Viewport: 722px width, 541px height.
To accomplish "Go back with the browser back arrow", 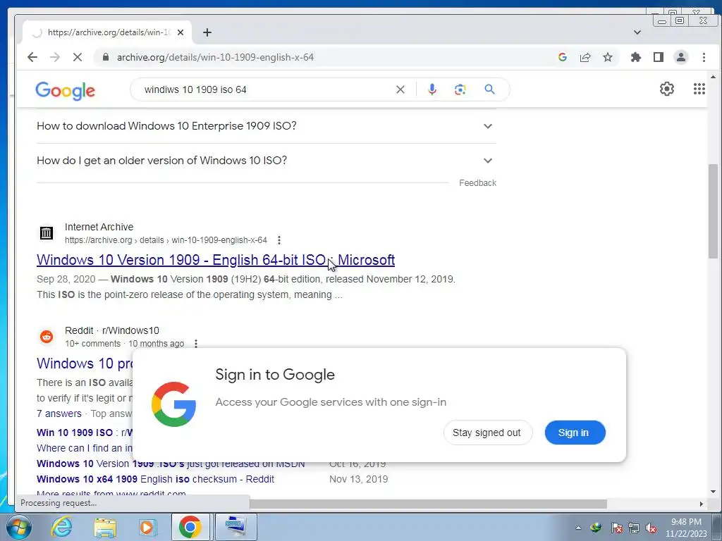I will coord(32,57).
